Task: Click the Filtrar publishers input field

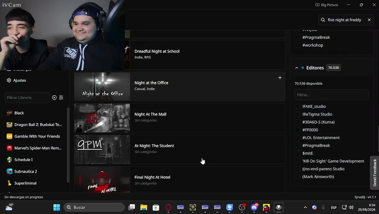Action: click(x=332, y=95)
